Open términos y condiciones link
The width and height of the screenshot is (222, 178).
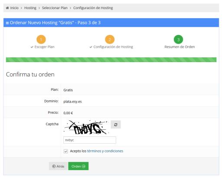[105, 151]
